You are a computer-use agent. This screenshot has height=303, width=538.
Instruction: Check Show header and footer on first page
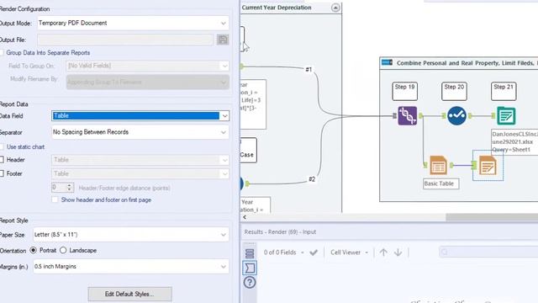click(55, 199)
